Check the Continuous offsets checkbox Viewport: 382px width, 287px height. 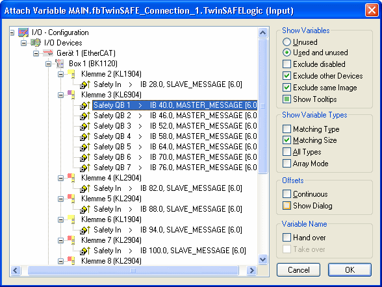click(x=286, y=194)
